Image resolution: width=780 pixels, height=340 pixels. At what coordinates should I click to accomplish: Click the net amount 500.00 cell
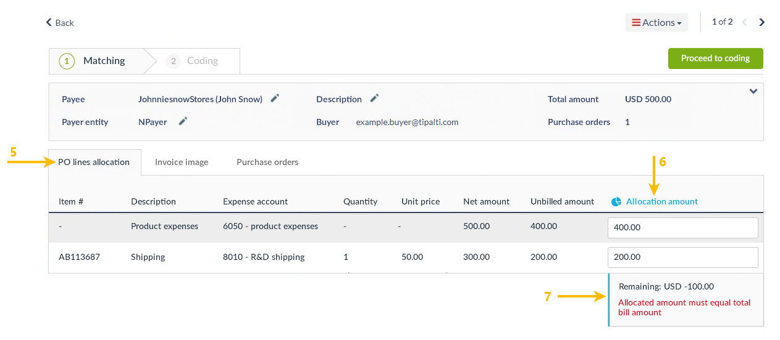(476, 226)
